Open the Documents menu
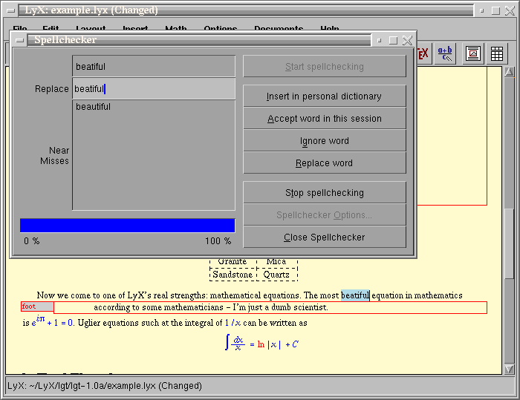The image size is (520, 400). (279, 28)
